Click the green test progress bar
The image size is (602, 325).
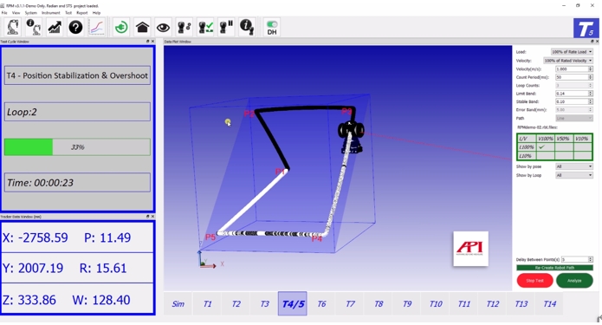(x=78, y=147)
